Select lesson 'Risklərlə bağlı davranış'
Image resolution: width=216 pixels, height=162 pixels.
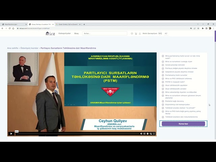pos(174,101)
